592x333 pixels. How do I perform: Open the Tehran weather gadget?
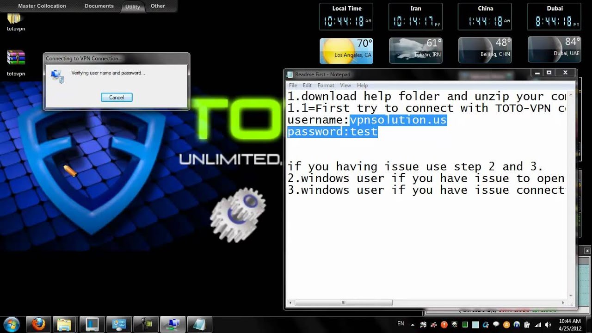coord(416,50)
